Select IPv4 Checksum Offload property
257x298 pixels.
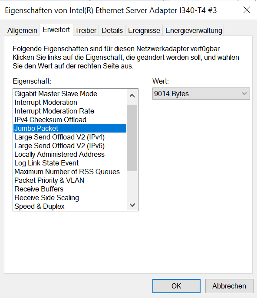70,120
